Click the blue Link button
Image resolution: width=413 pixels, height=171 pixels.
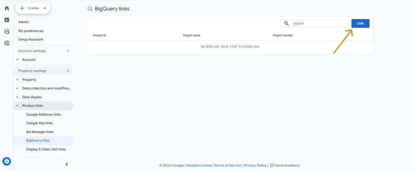[x=360, y=23]
